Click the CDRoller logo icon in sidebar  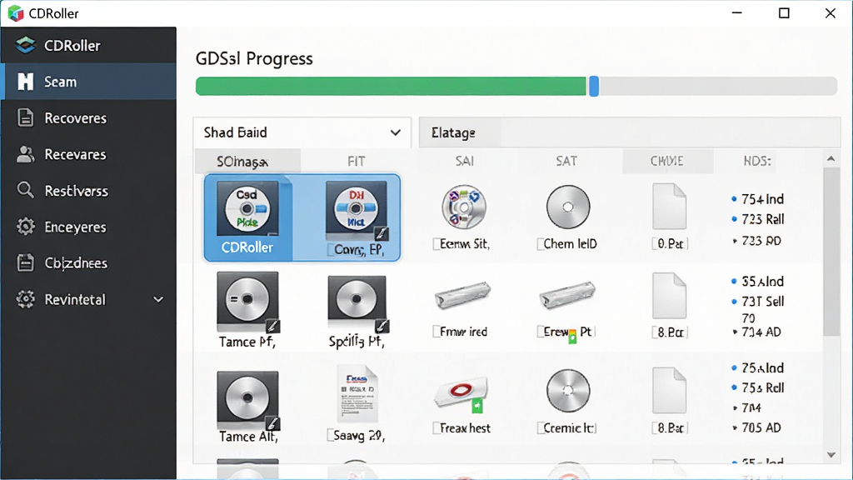(x=25, y=45)
